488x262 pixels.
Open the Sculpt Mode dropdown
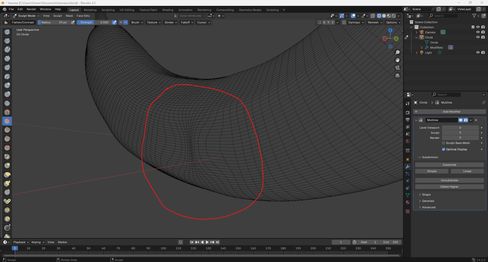tap(26, 16)
